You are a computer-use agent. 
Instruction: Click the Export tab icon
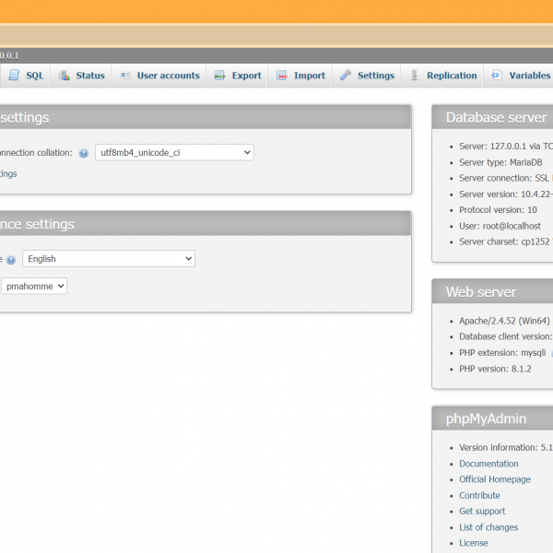(220, 76)
